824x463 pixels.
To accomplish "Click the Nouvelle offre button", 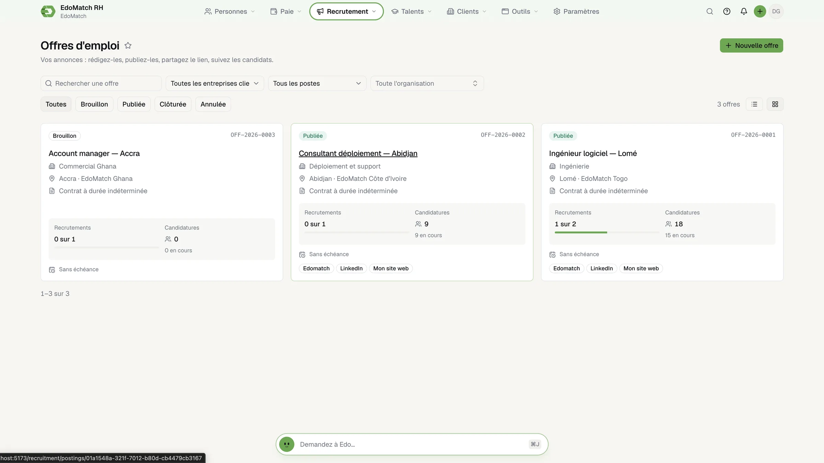I will 751,46.
